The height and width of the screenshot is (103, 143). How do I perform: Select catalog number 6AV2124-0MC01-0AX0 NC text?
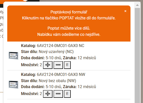[x=60, y=46]
